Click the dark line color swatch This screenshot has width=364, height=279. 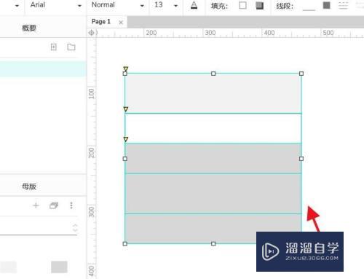point(327,5)
